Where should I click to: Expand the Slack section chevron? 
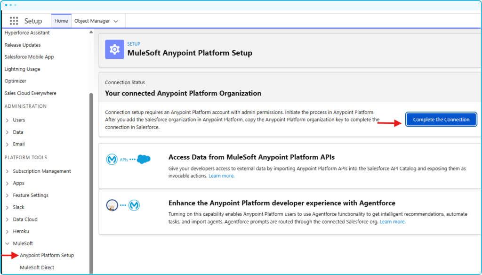pyautogui.click(x=8, y=207)
